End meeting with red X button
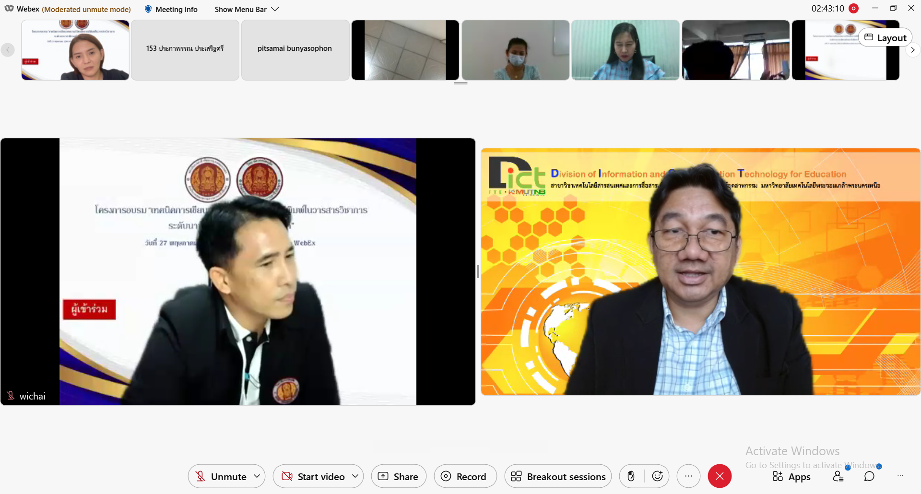The width and height of the screenshot is (921, 494). click(720, 476)
